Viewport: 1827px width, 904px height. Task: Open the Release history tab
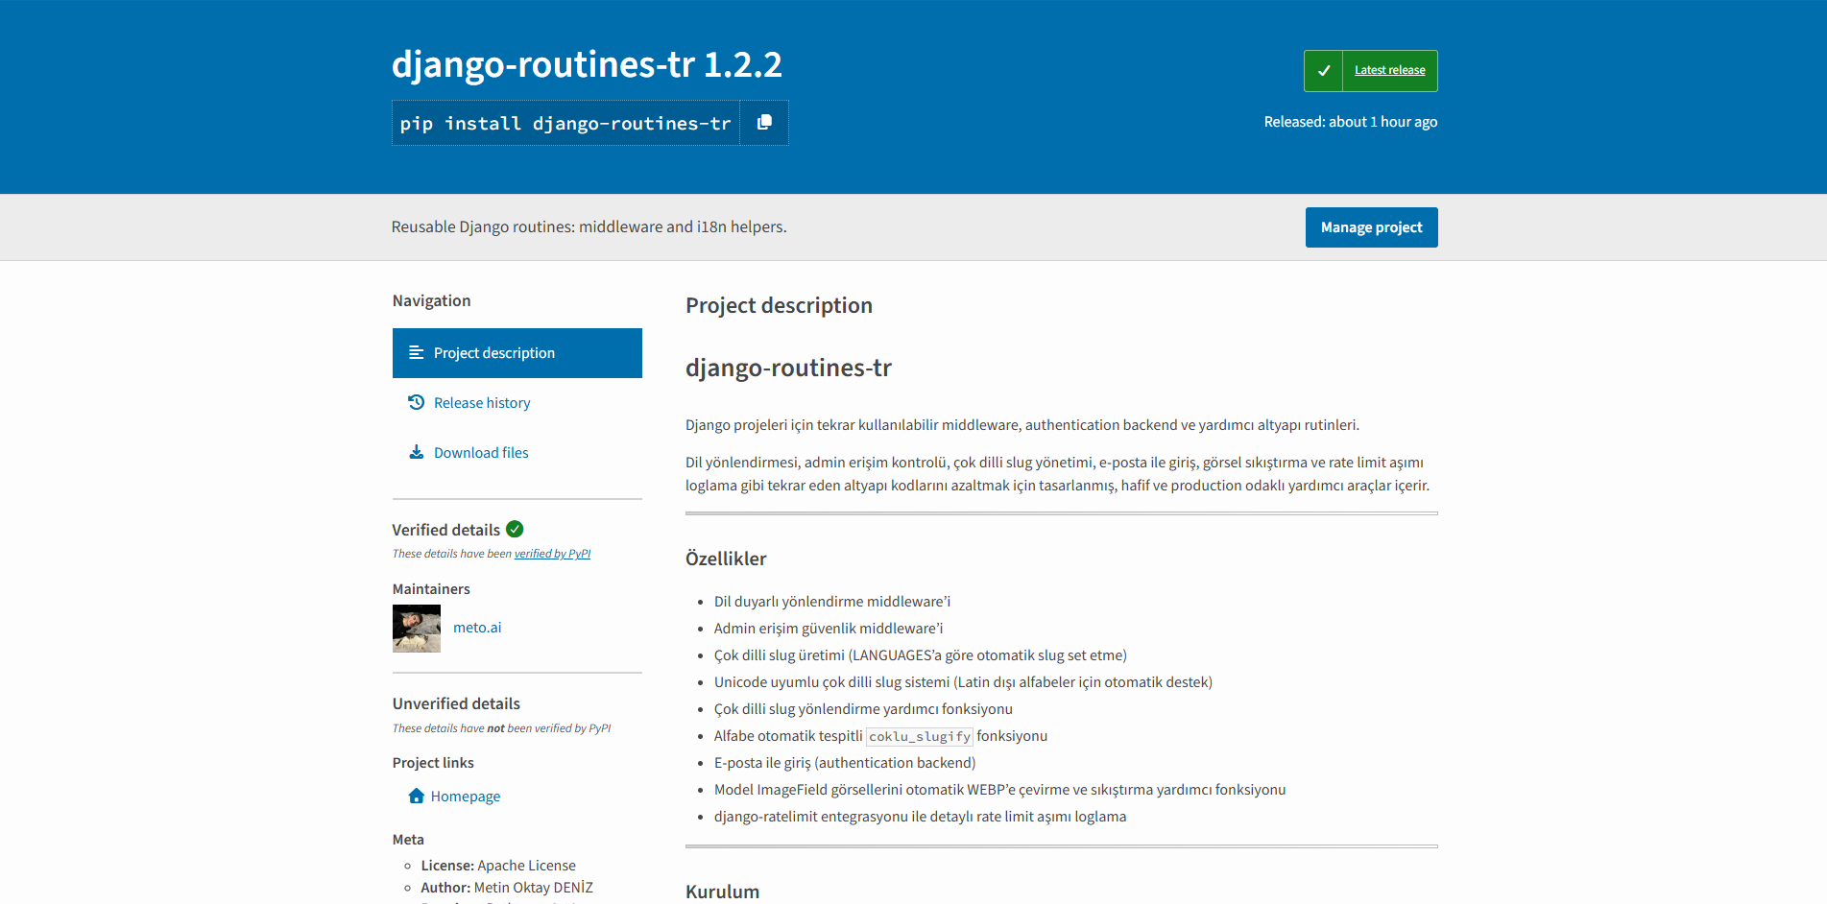point(517,403)
